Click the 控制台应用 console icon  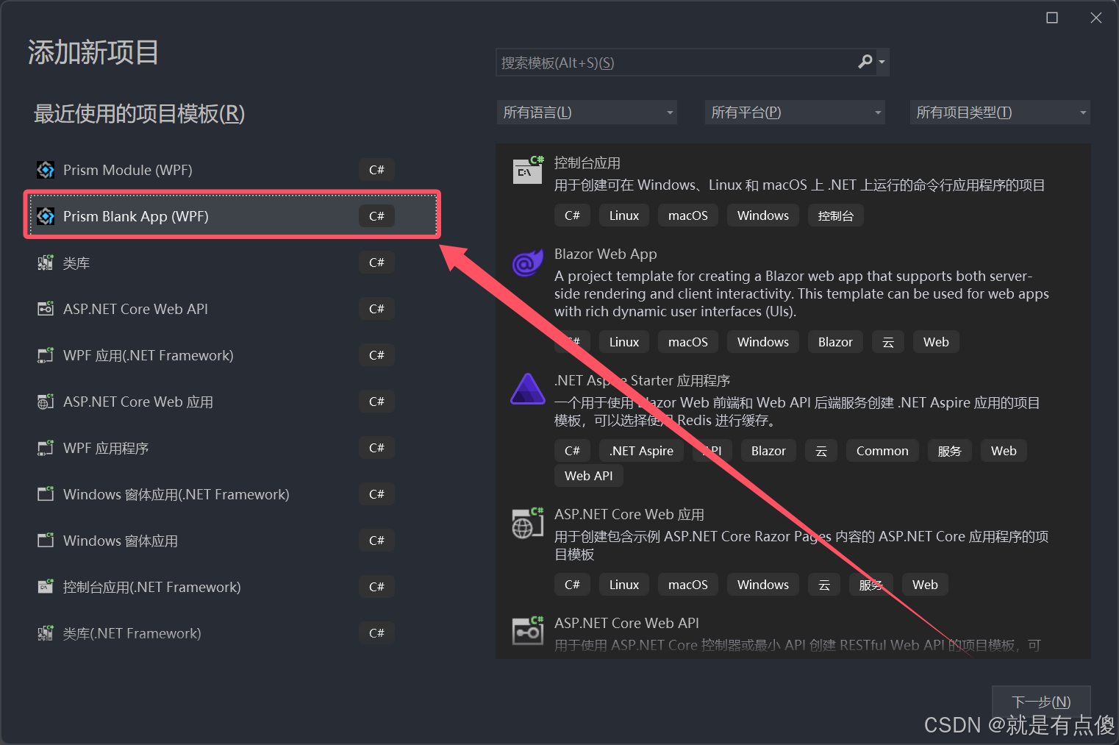coord(527,169)
